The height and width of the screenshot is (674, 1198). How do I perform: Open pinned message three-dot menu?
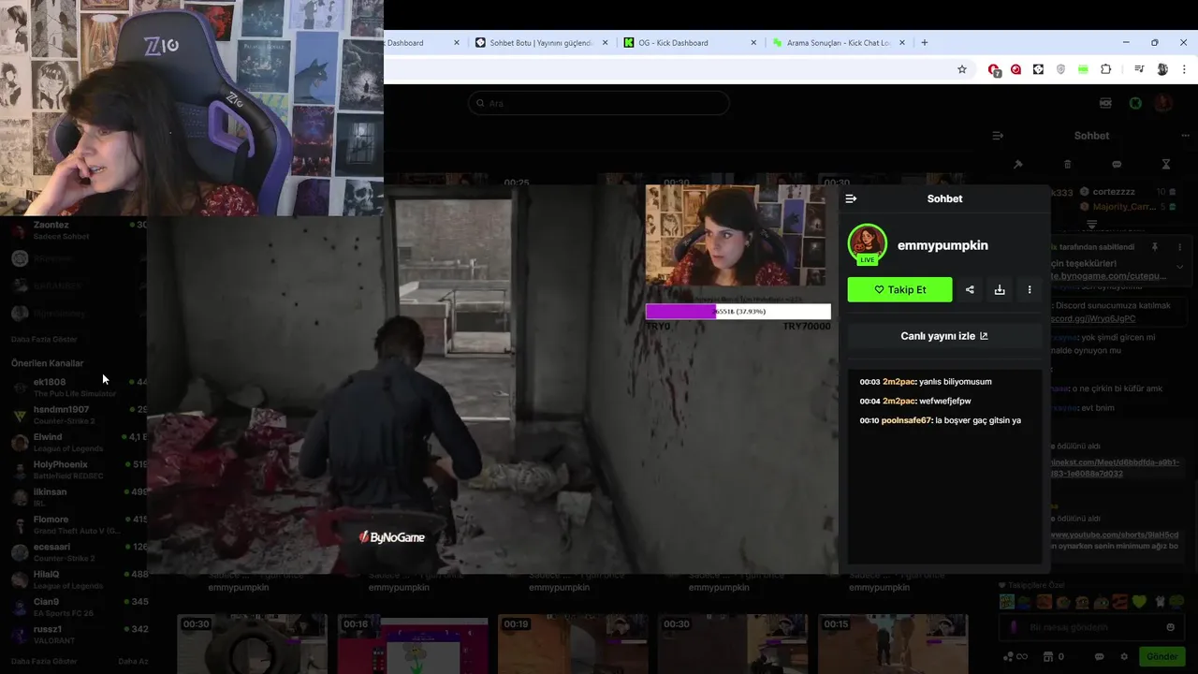click(x=1179, y=247)
